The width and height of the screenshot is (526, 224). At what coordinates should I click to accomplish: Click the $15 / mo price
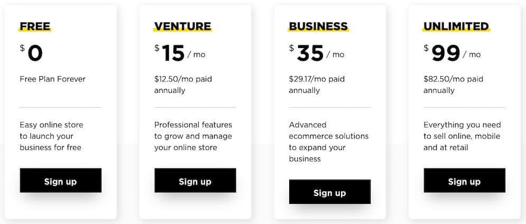tap(180, 53)
